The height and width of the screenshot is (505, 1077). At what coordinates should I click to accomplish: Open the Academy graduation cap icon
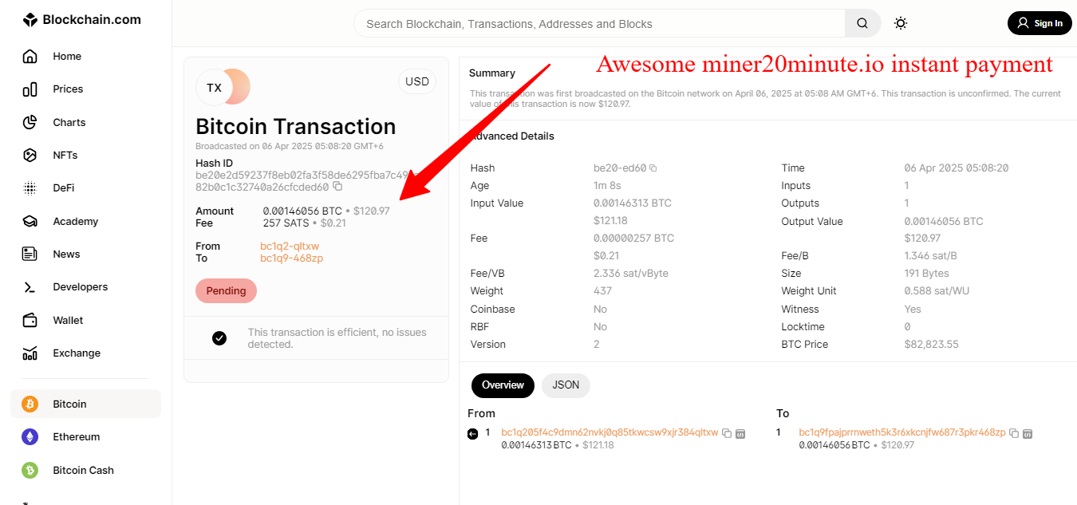(30, 222)
